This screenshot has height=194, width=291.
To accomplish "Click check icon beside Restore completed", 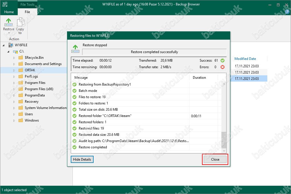I will click(x=74, y=147).
